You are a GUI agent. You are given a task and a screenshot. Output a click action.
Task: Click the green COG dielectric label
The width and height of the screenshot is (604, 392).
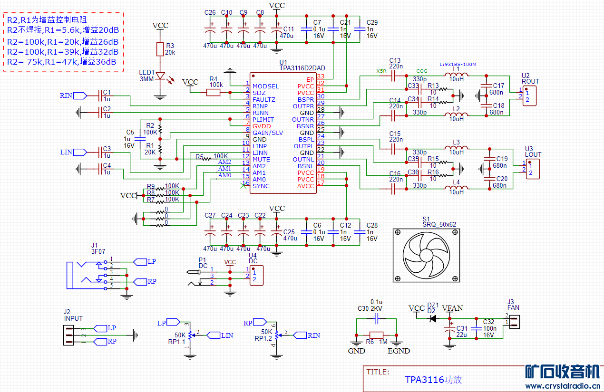422,71
